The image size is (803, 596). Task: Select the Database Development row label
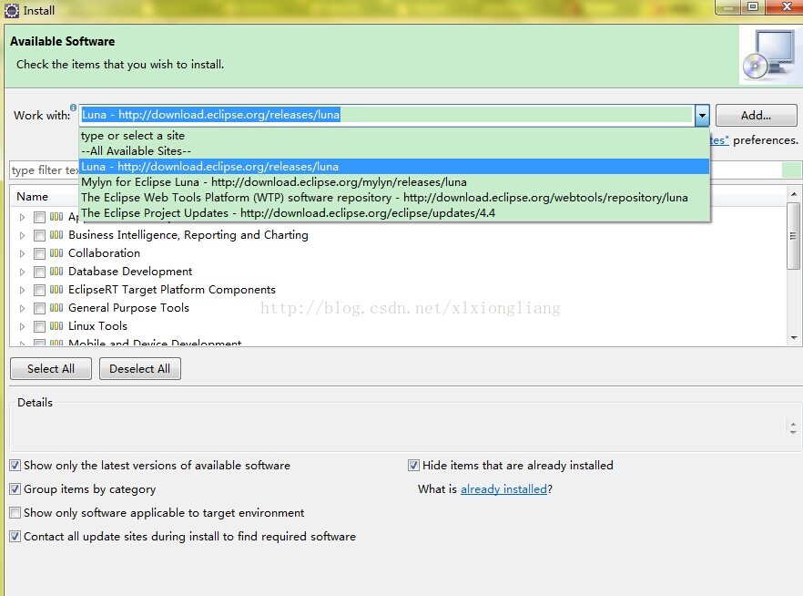[130, 272]
